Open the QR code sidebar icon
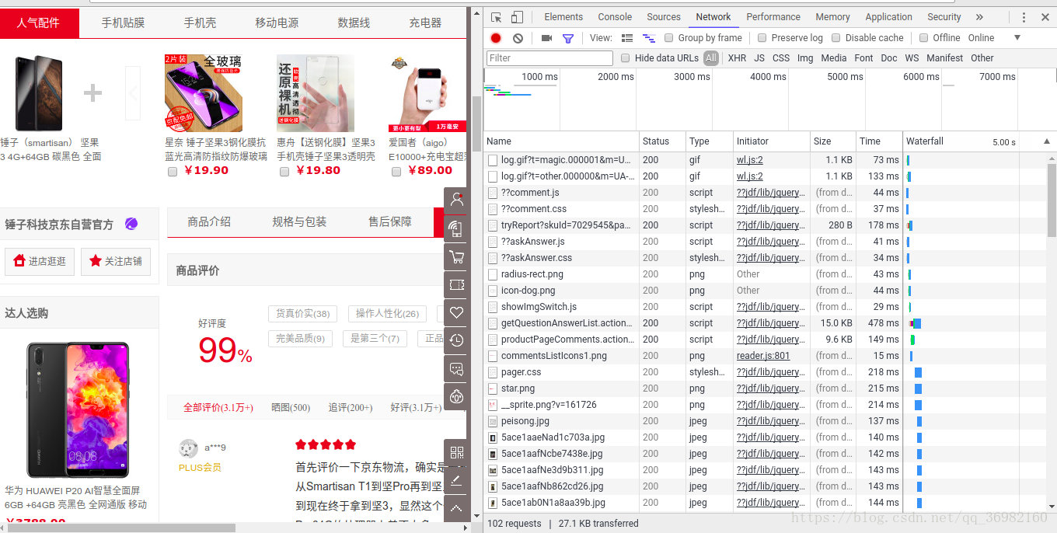The image size is (1057, 533). (457, 452)
